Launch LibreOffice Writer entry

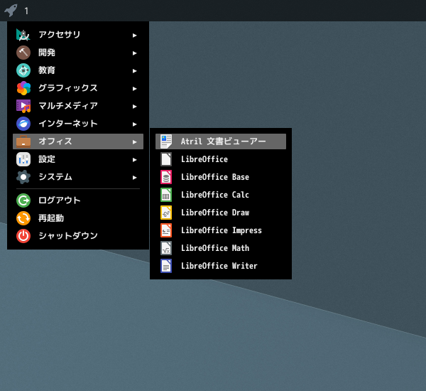point(221,266)
